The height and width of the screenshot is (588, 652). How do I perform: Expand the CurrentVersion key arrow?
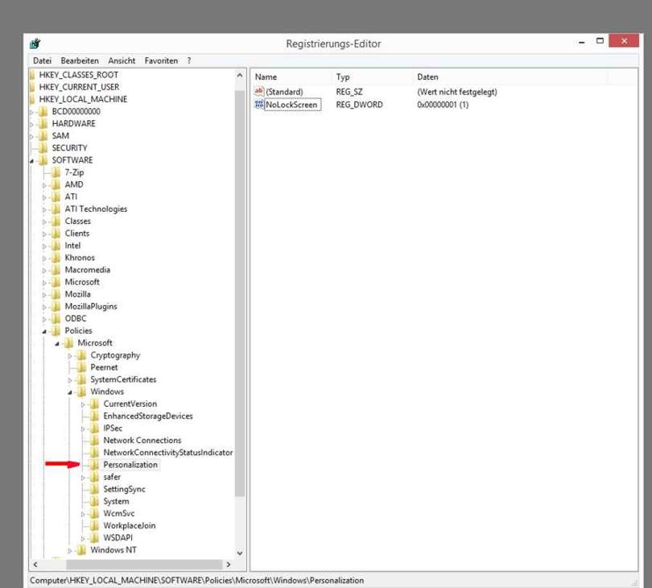[83, 404]
